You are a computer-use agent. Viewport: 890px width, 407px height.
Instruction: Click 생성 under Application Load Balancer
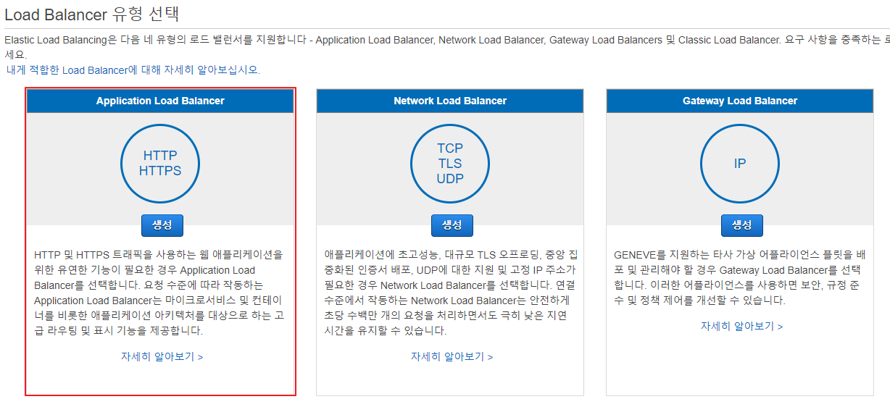[x=162, y=225]
